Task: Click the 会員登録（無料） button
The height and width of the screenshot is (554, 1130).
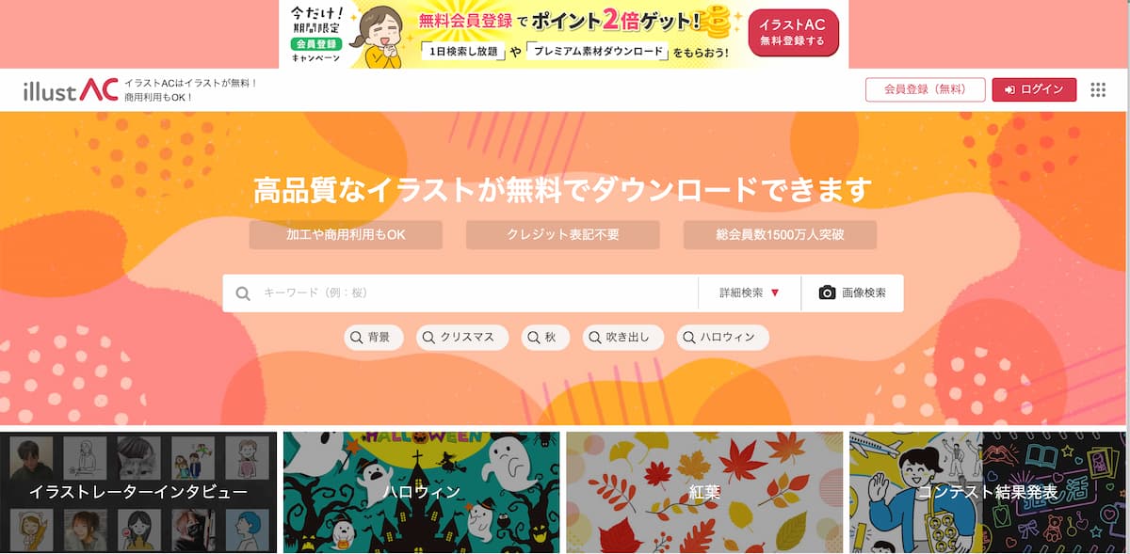Action: click(x=926, y=89)
